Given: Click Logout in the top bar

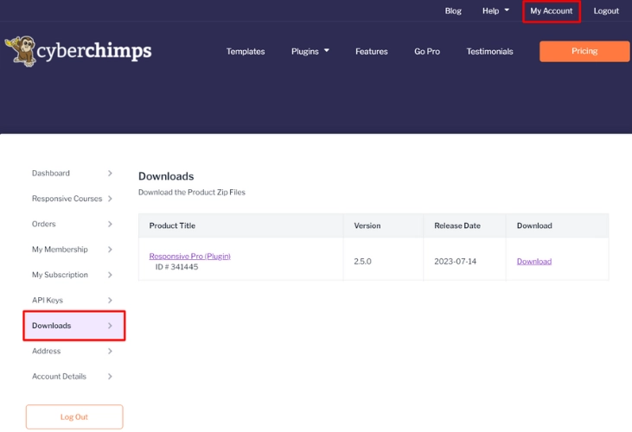Looking at the screenshot, I should click(606, 11).
